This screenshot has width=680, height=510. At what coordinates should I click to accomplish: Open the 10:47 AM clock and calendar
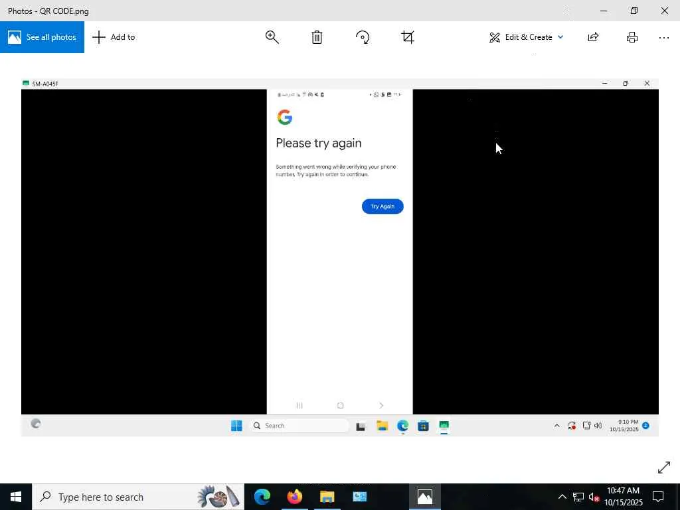click(623, 497)
